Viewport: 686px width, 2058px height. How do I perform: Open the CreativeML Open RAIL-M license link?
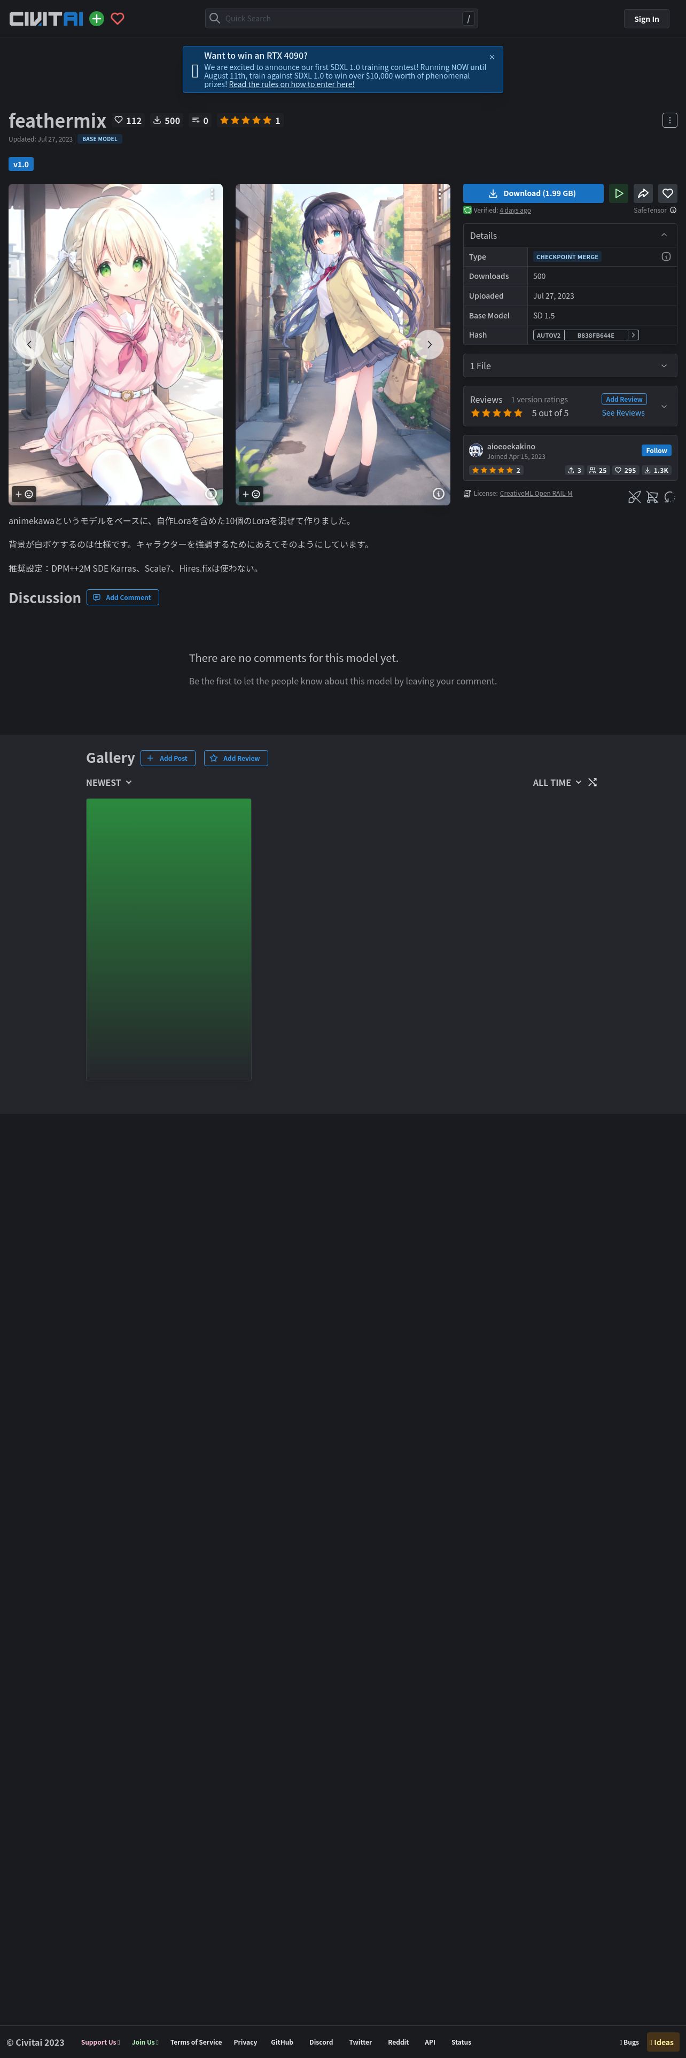click(536, 494)
